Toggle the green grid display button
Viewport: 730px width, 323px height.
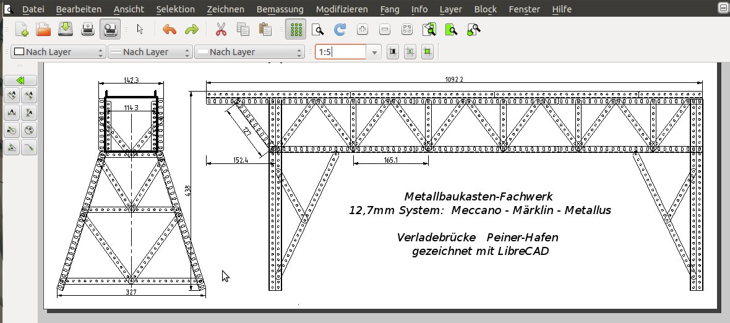click(296, 29)
